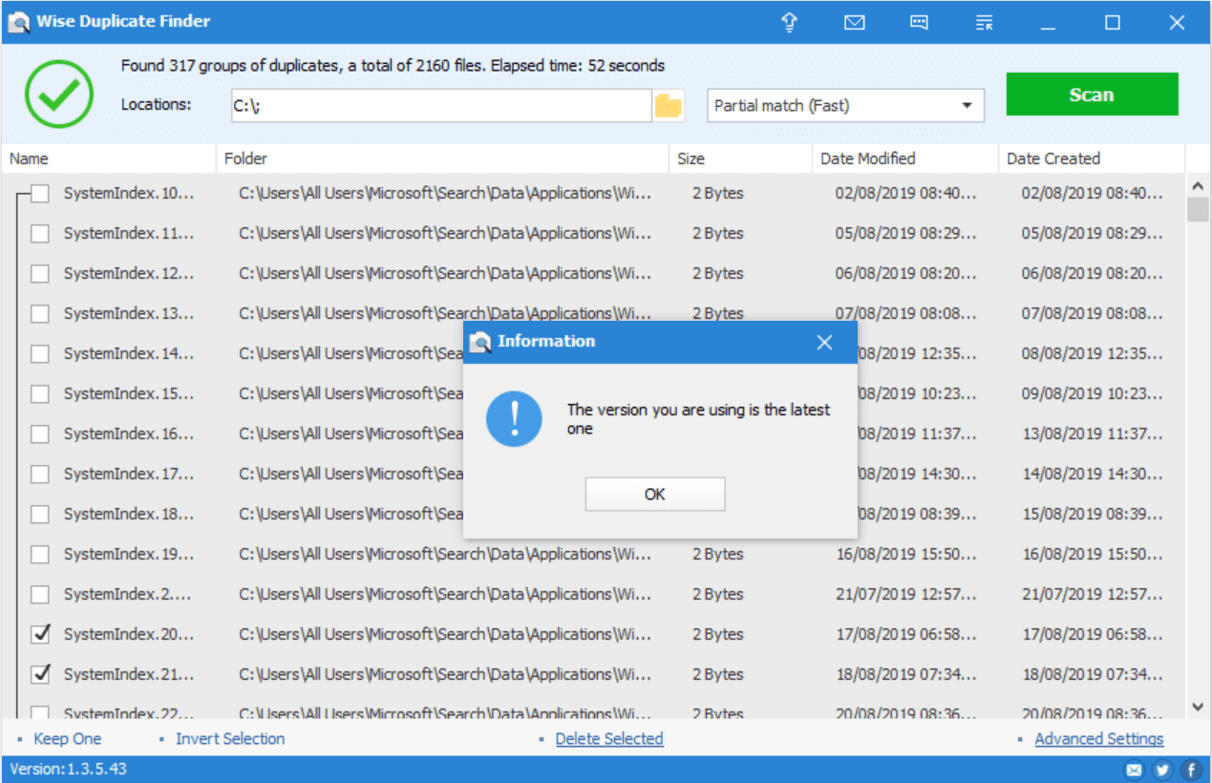The height and width of the screenshot is (783, 1212).
Task: Click the Version: 1.3.5.43 status text
Action: coord(68,769)
